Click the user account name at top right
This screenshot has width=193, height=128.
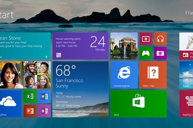click(189, 13)
